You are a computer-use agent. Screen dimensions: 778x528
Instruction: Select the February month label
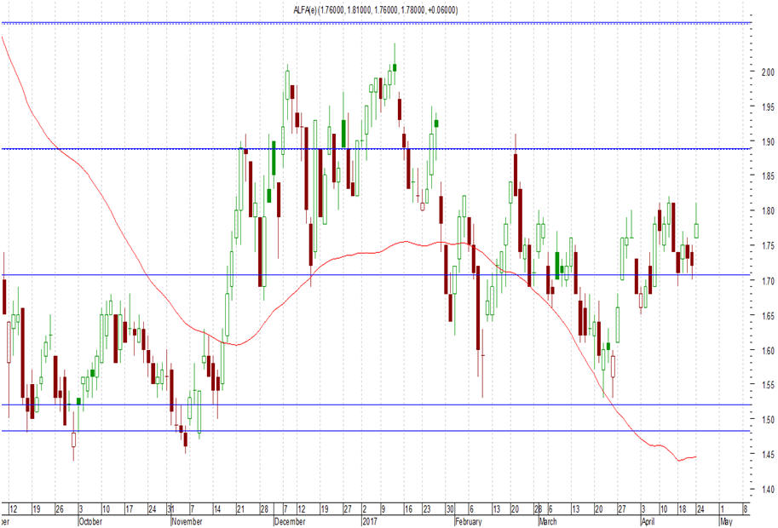(x=469, y=521)
